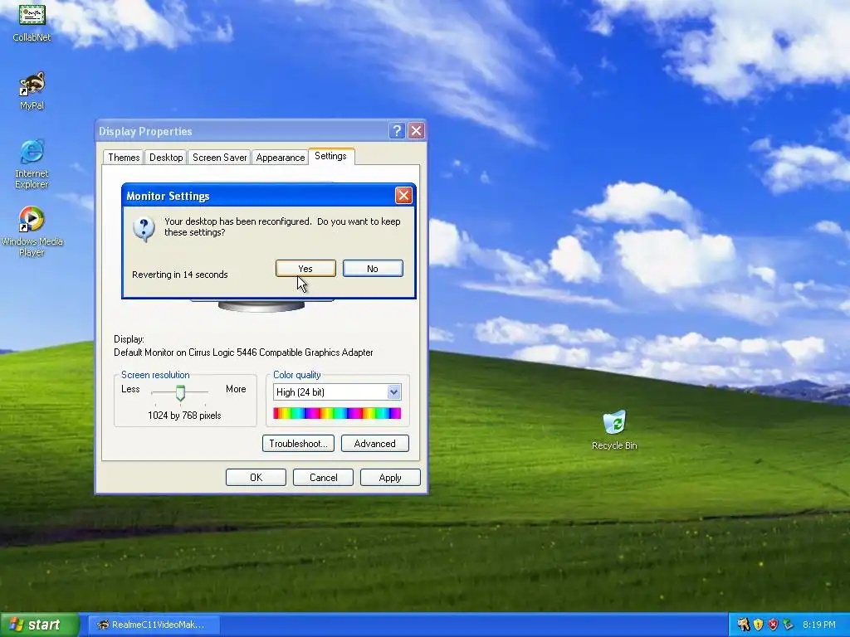Open Advanced display settings
This screenshot has width=850, height=637.
pyautogui.click(x=375, y=444)
